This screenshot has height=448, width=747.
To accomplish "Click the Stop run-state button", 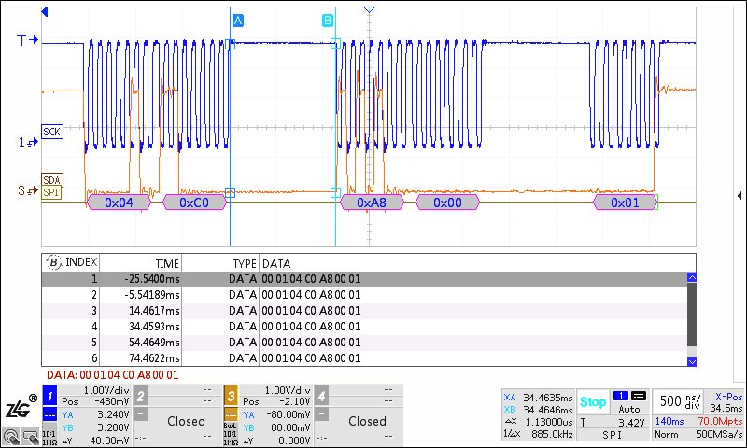I will [x=593, y=402].
